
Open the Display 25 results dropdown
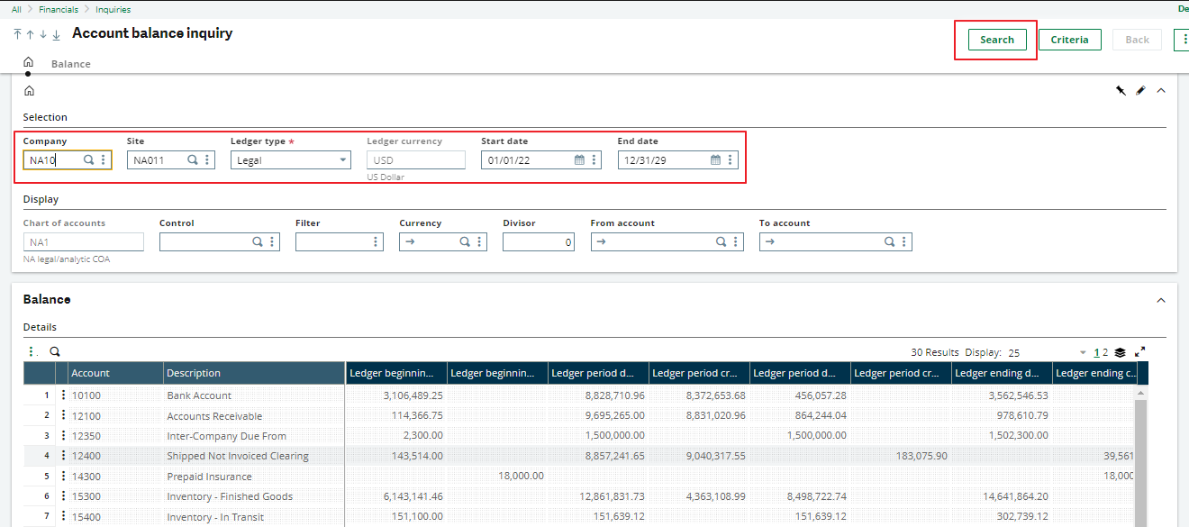[1084, 352]
